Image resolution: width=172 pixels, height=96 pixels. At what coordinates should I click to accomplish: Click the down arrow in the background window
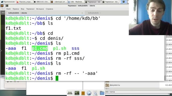tap(18, 82)
